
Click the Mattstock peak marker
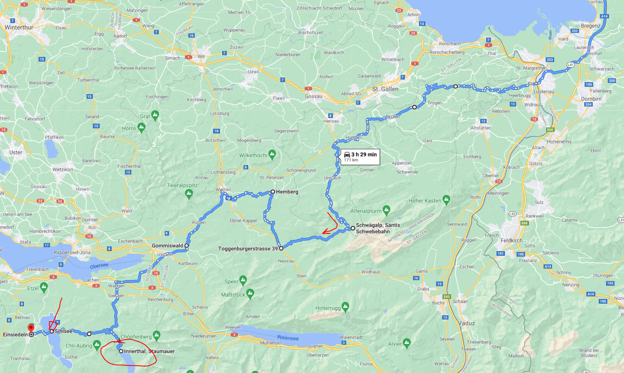tap(250, 294)
